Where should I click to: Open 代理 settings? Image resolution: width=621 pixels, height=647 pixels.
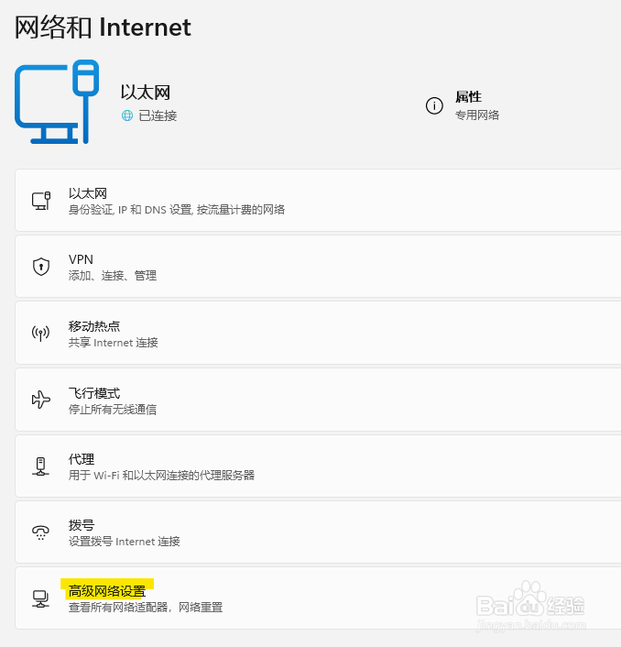318,466
